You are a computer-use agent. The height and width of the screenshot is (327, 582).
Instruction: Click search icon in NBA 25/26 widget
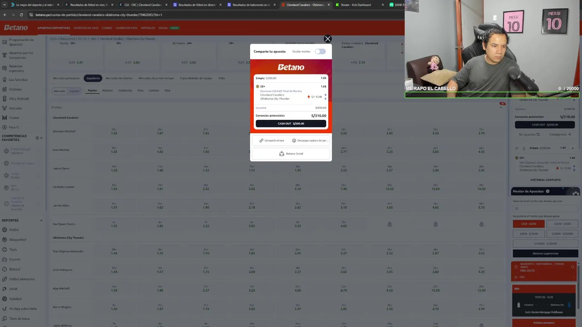click(573, 267)
